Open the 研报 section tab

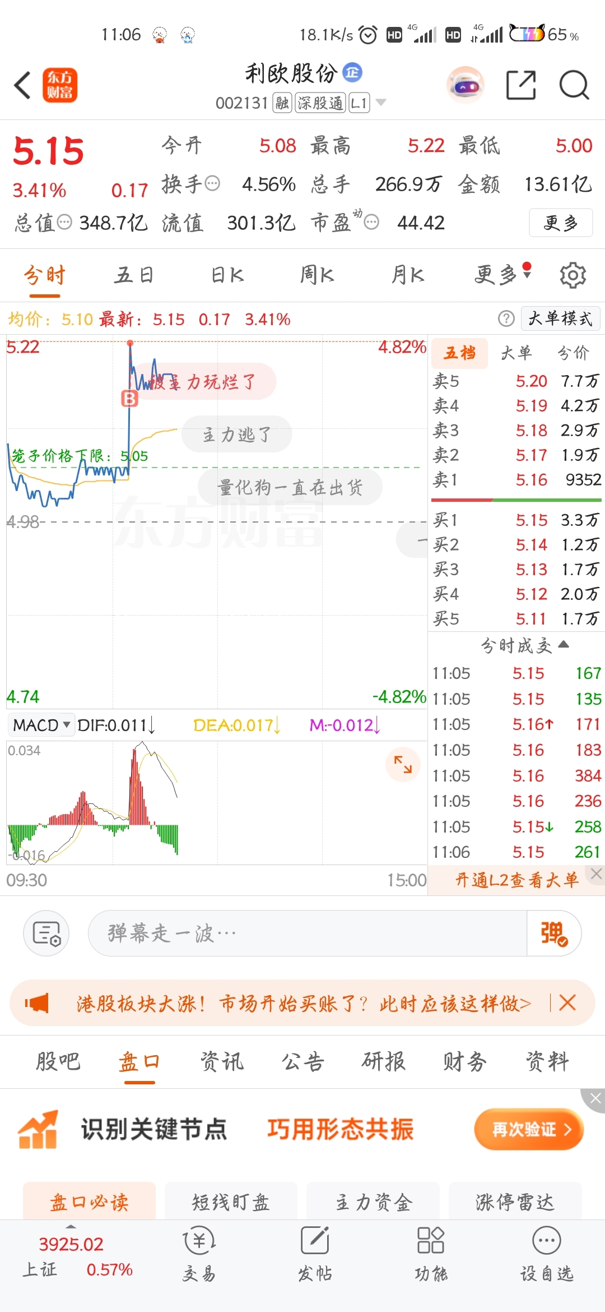[384, 1061]
